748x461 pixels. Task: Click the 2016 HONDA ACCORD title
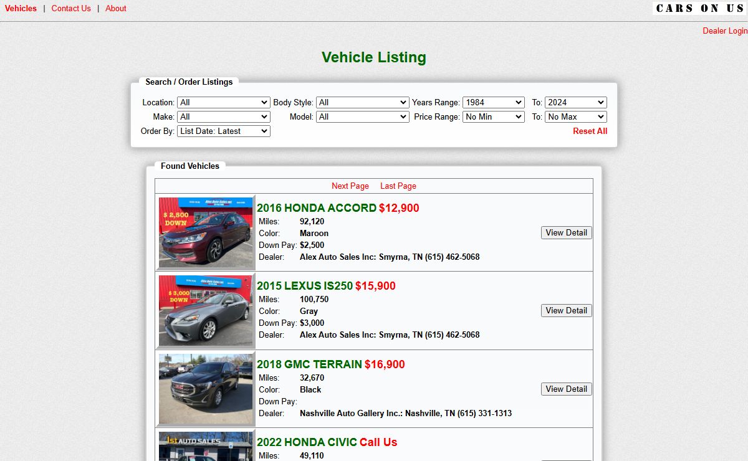[x=317, y=208]
